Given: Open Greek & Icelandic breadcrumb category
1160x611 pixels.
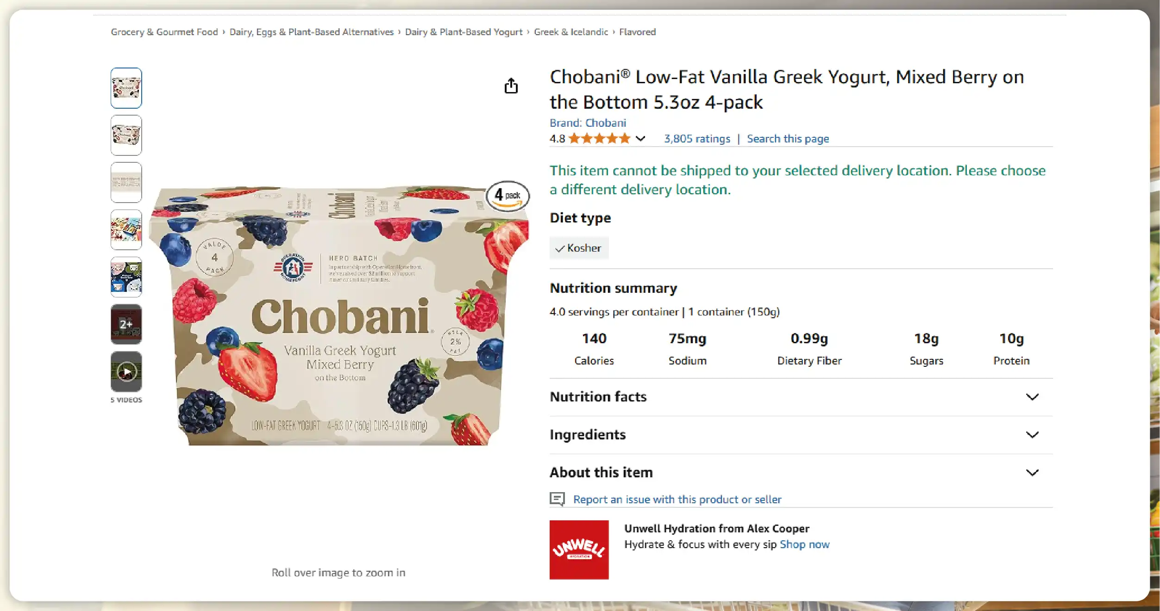Looking at the screenshot, I should [571, 32].
